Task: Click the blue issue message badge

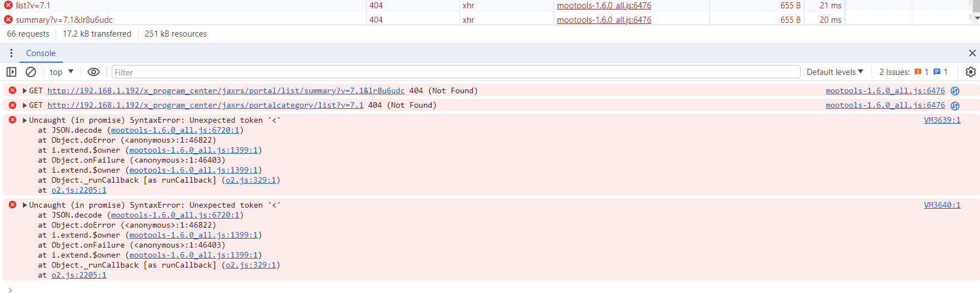Action: click(941, 72)
